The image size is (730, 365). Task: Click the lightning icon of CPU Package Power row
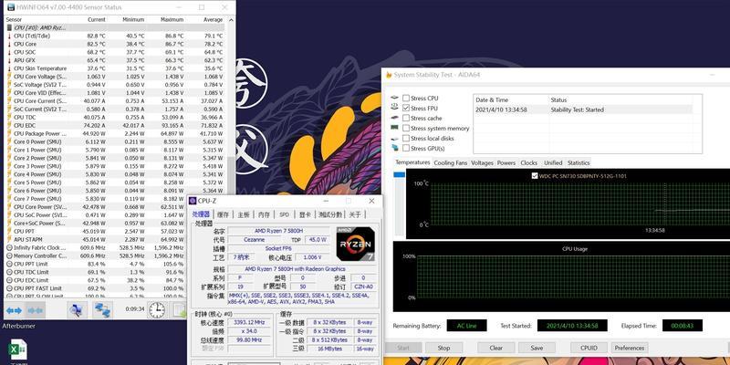[9, 133]
